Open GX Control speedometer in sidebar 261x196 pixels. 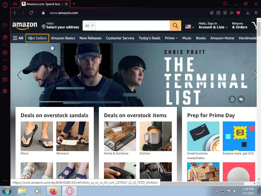coord(5,25)
